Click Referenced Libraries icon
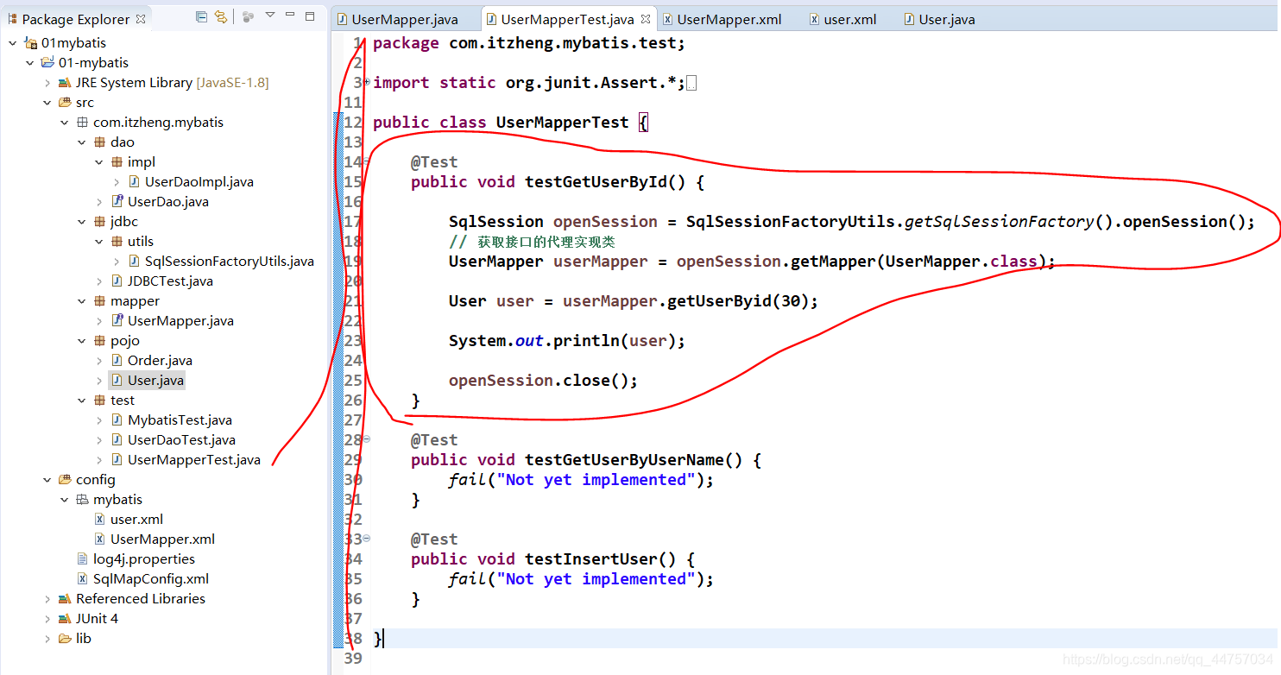The height and width of the screenshot is (675, 1281). (65, 599)
